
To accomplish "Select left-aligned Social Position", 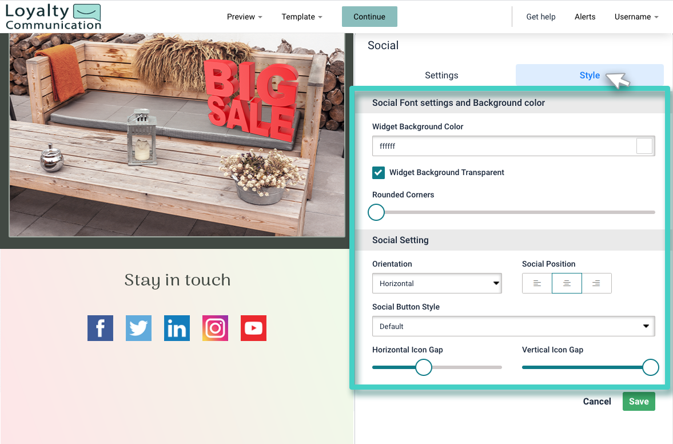I will point(536,283).
